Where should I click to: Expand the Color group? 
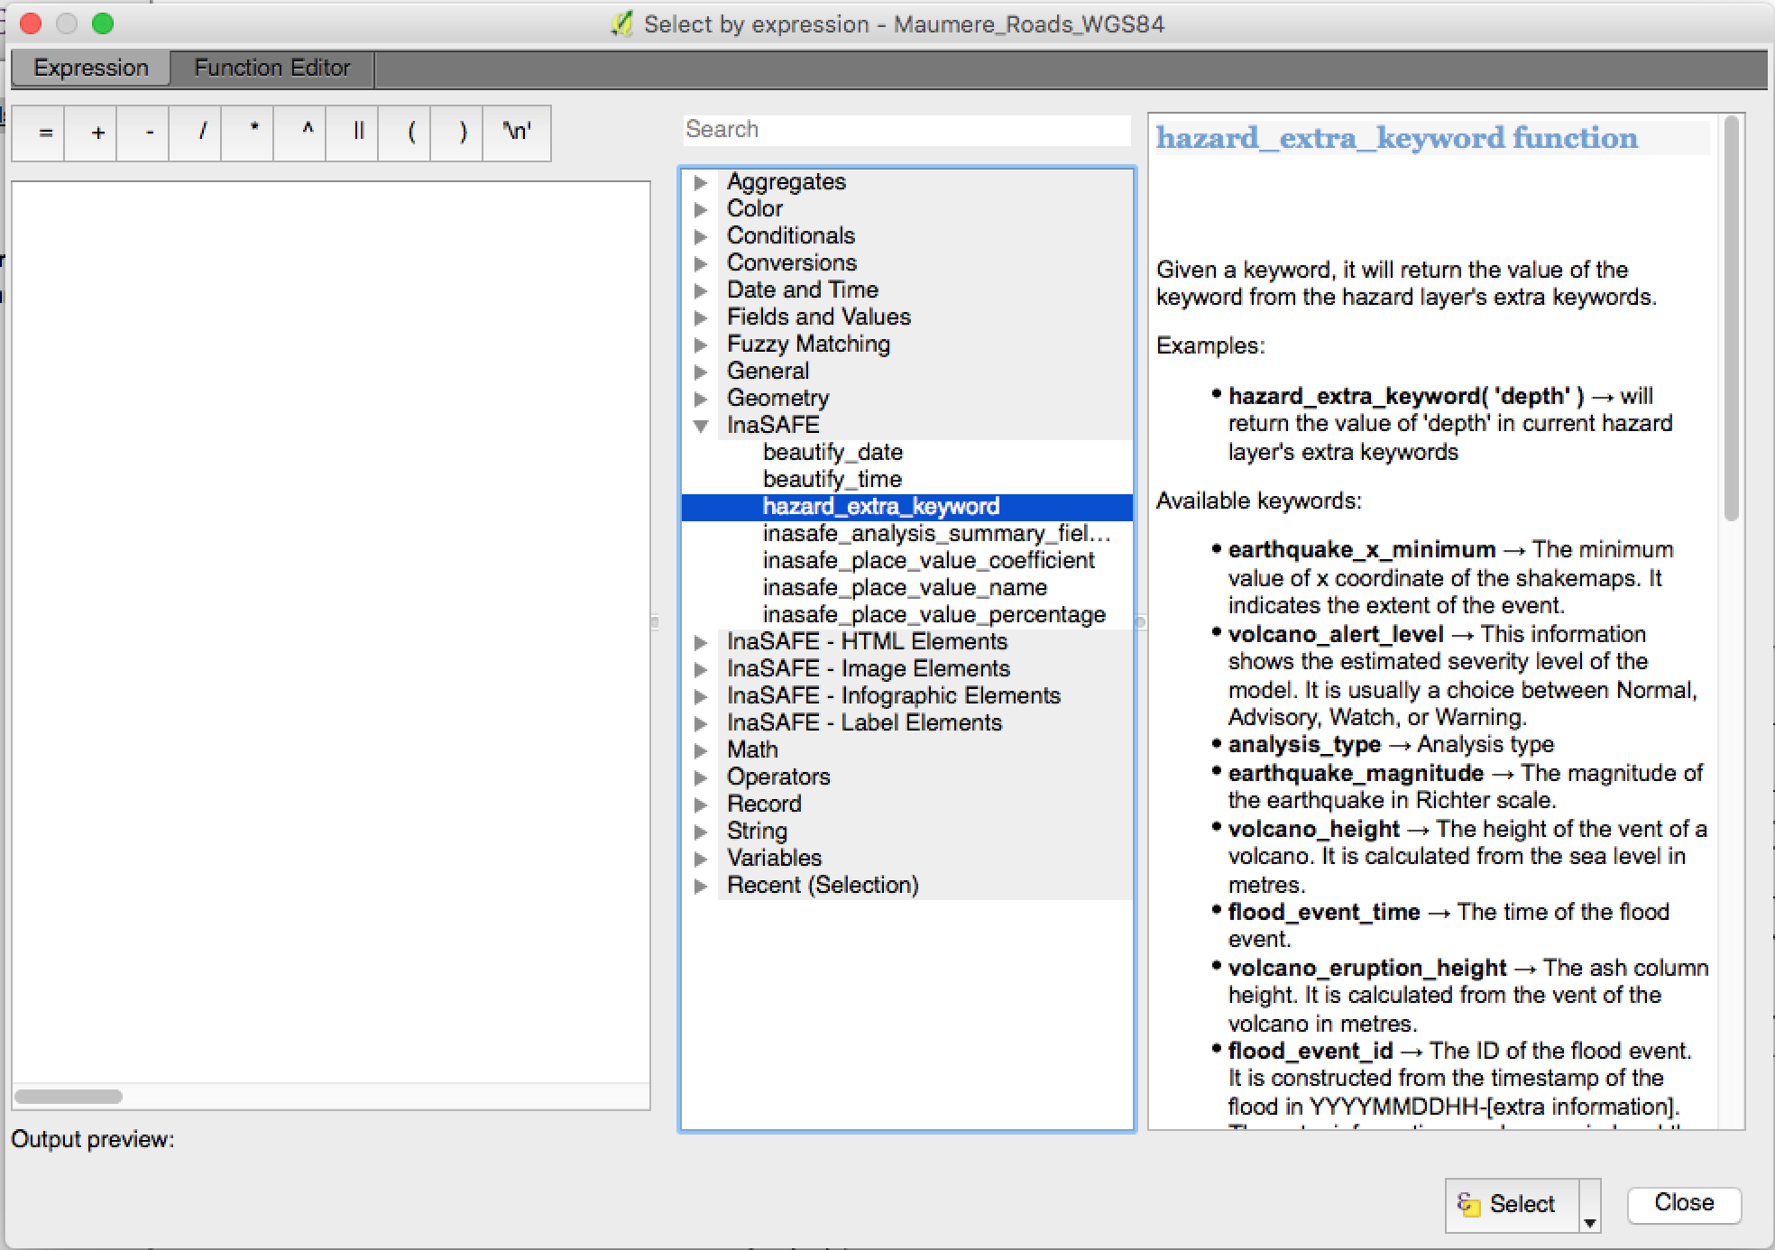point(701,209)
